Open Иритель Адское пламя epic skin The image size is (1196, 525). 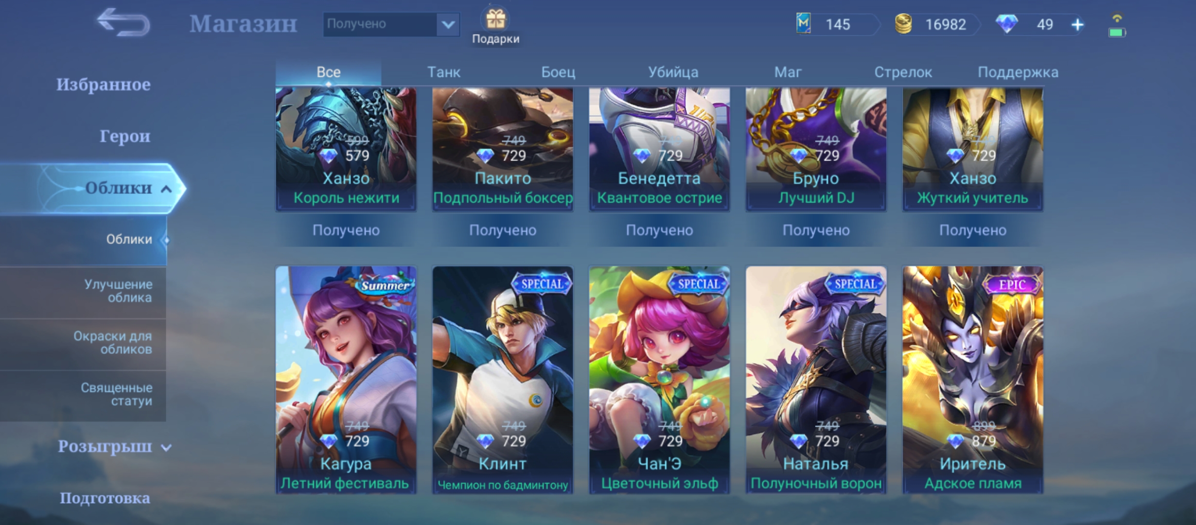[x=972, y=380]
